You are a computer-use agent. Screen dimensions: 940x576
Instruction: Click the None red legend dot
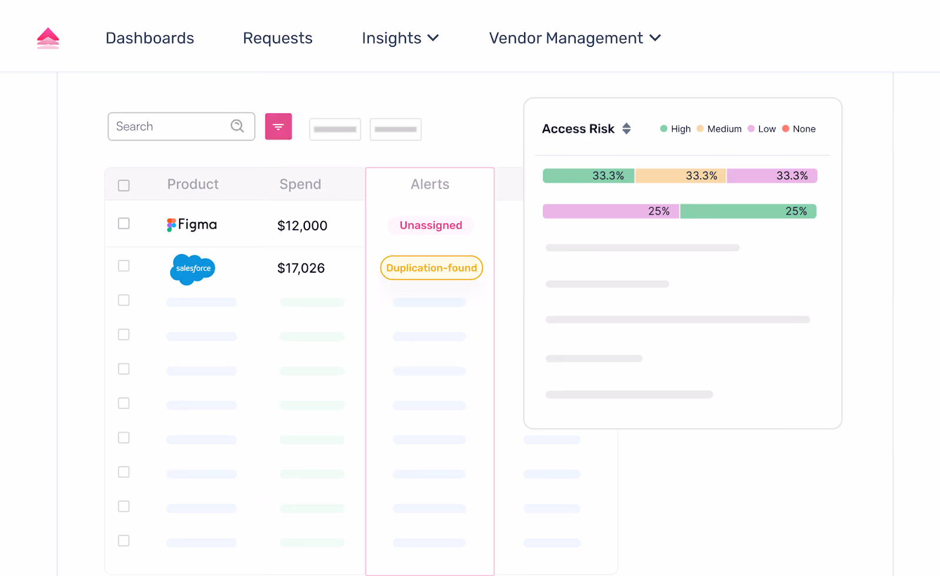(x=785, y=129)
